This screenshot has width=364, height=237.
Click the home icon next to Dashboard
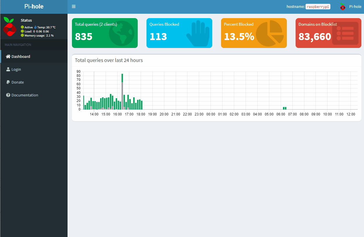point(9,56)
